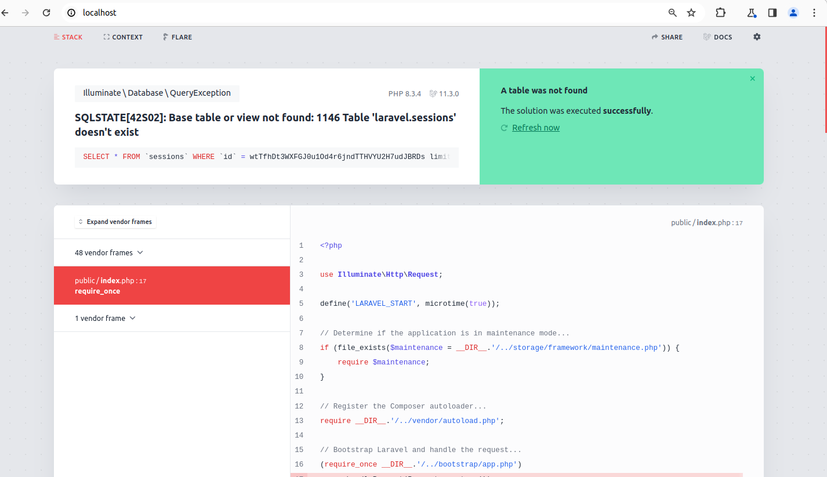Viewport: 827px width, 477px height.
Task: Click the PHP 8.3.4 version label
Action: 405,93
